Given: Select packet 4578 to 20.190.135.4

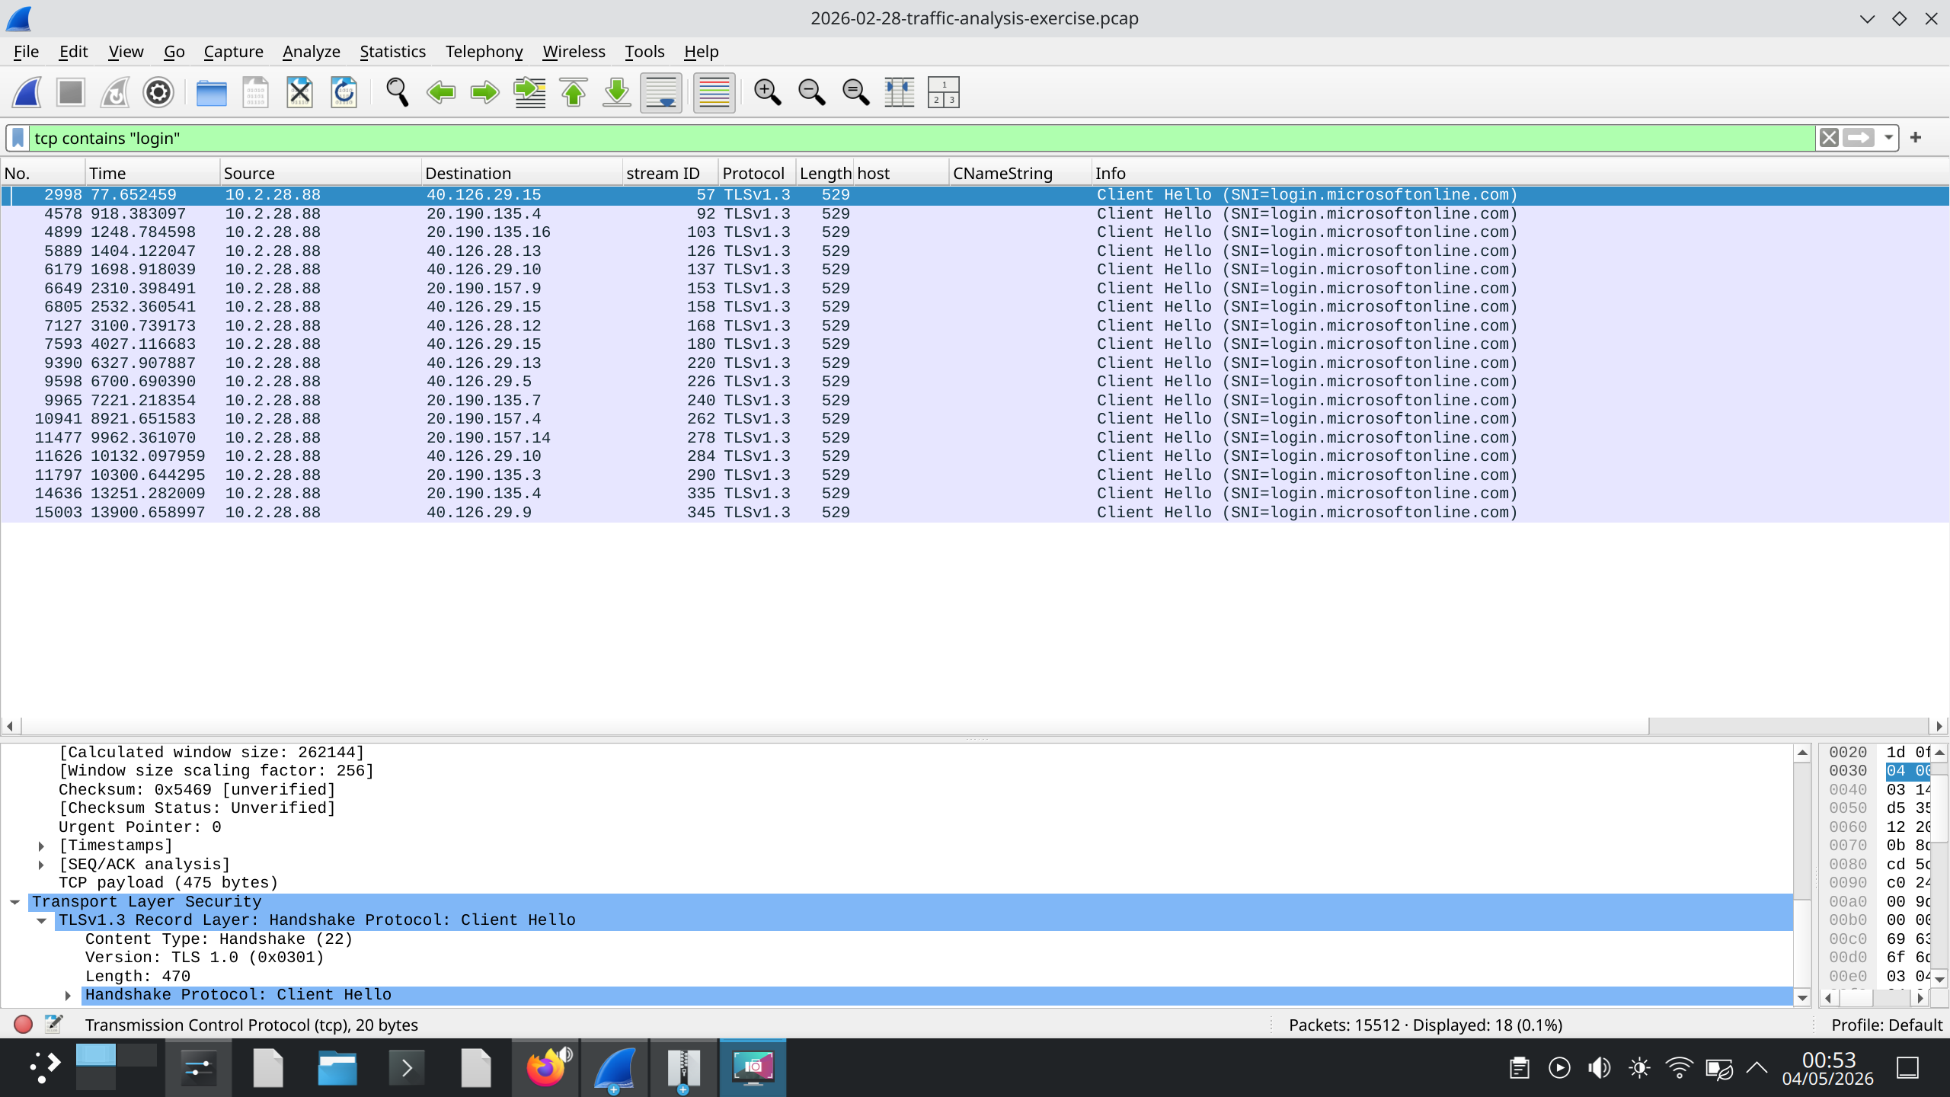Looking at the screenshot, I should click(974, 214).
